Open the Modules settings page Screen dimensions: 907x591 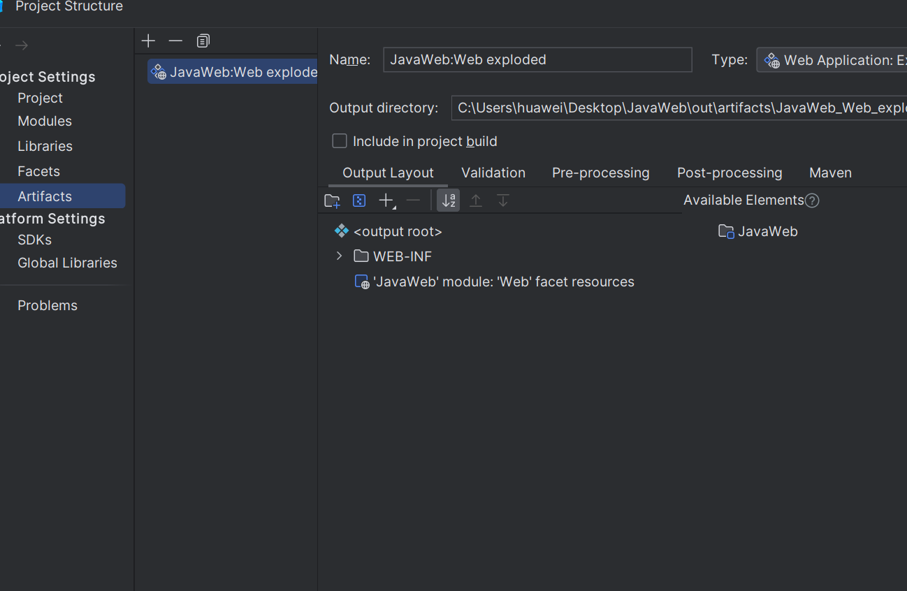tap(45, 122)
